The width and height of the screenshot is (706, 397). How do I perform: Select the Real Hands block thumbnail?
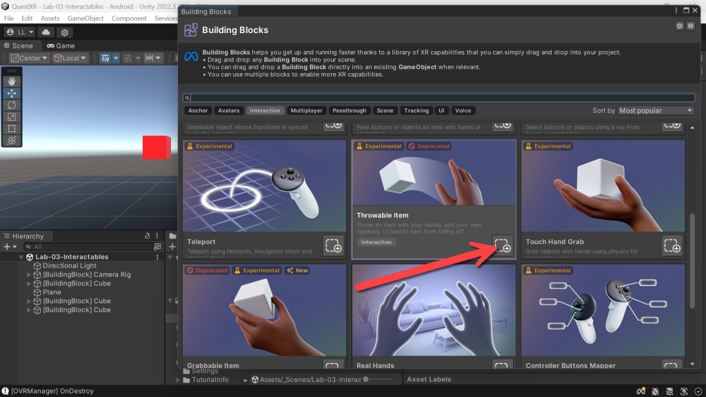coord(434,310)
